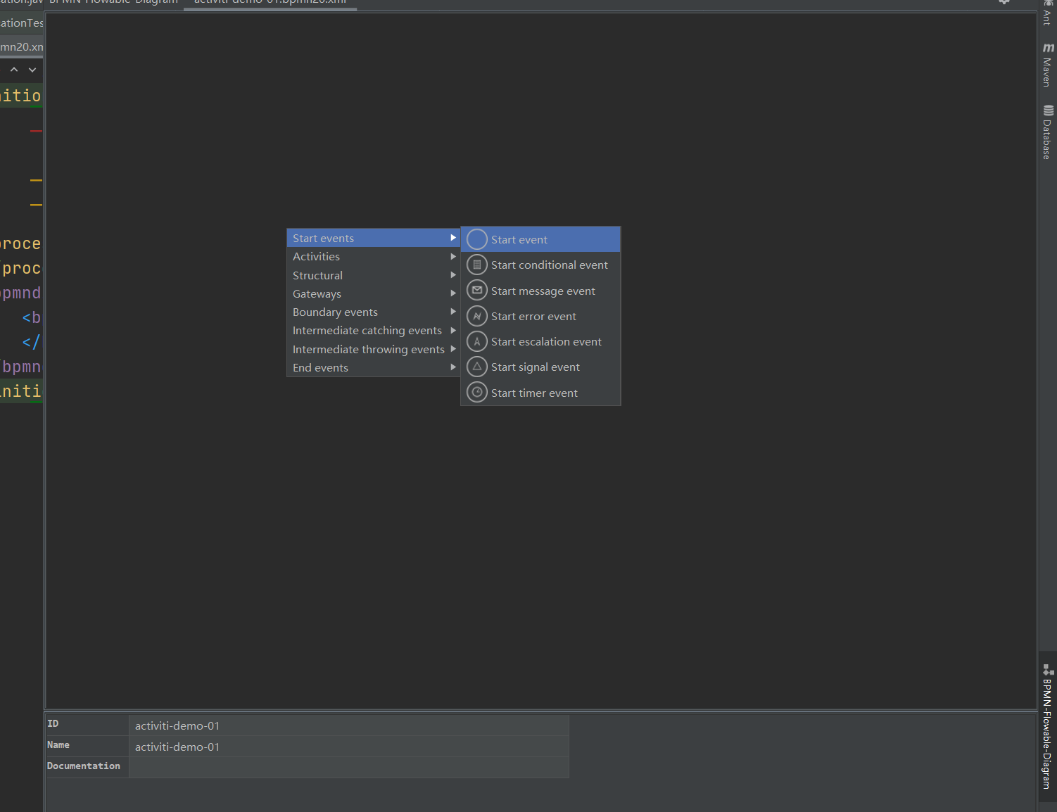This screenshot has width=1057, height=812.
Task: Click the Start signal event triangle icon
Action: [477, 367]
